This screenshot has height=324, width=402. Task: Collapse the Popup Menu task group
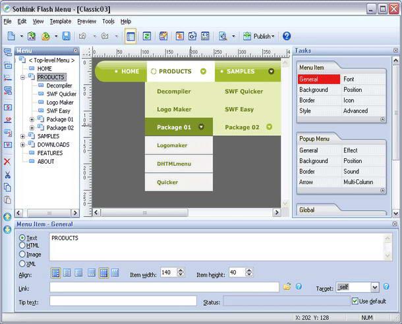(x=382, y=191)
